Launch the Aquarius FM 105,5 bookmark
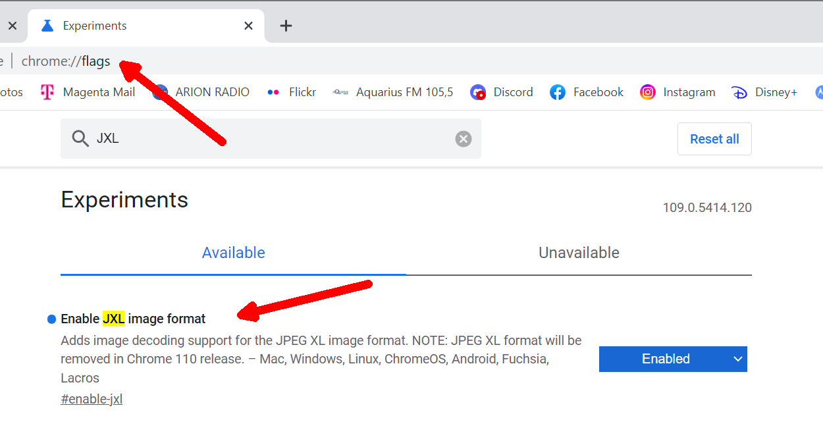823x447 pixels. click(393, 92)
